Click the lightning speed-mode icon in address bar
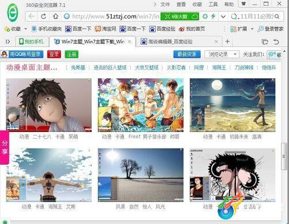 213,17
